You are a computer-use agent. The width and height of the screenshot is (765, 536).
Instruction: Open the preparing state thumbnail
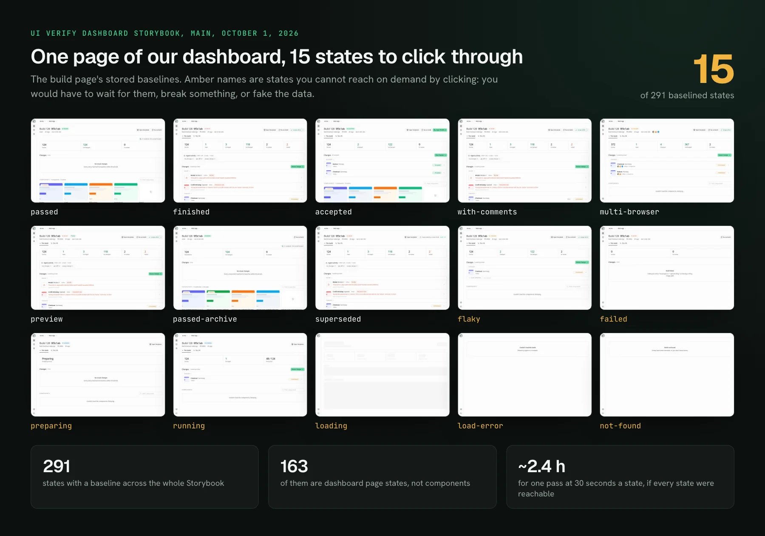click(98, 375)
